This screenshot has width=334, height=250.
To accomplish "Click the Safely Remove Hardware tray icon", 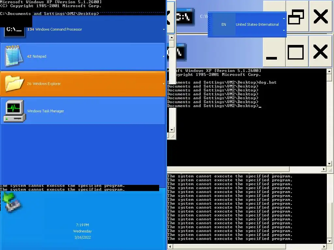I will (12, 202).
